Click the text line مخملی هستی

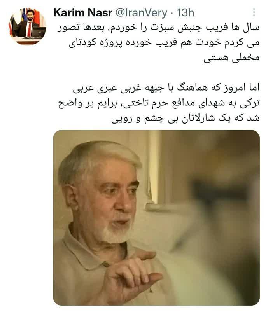(232, 58)
